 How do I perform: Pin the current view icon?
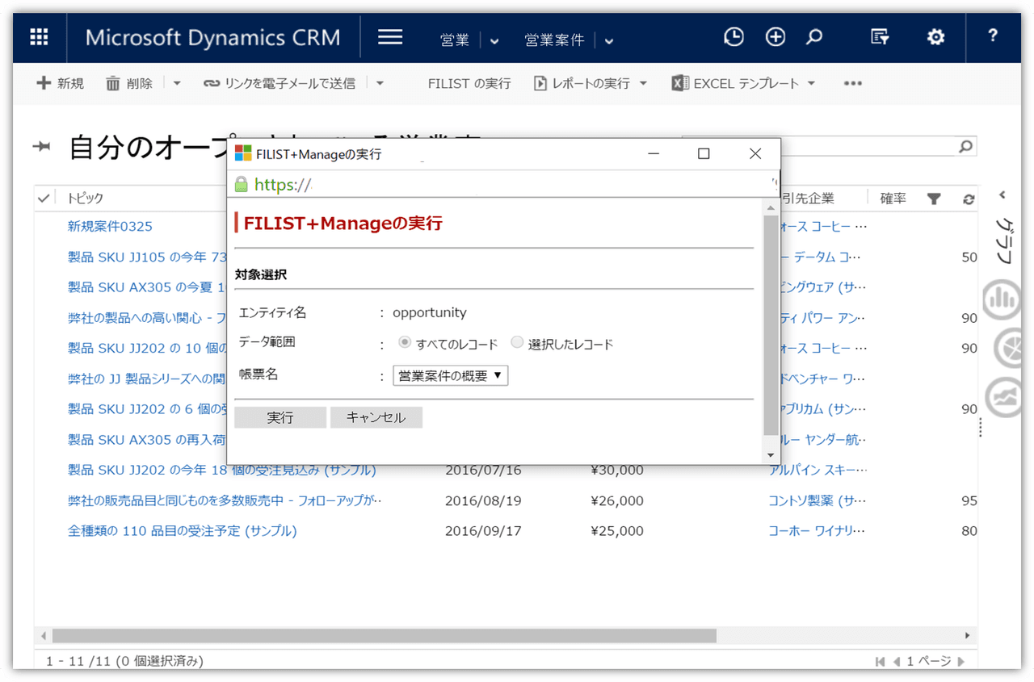[41, 146]
